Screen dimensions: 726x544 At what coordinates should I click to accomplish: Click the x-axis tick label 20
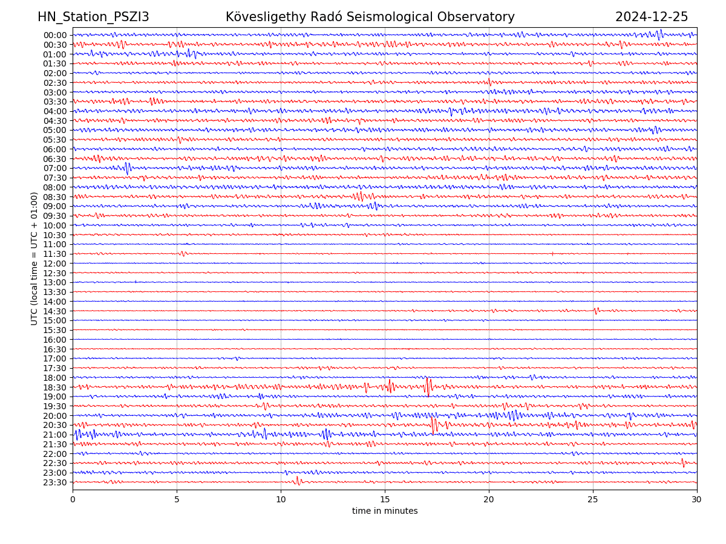(x=489, y=500)
